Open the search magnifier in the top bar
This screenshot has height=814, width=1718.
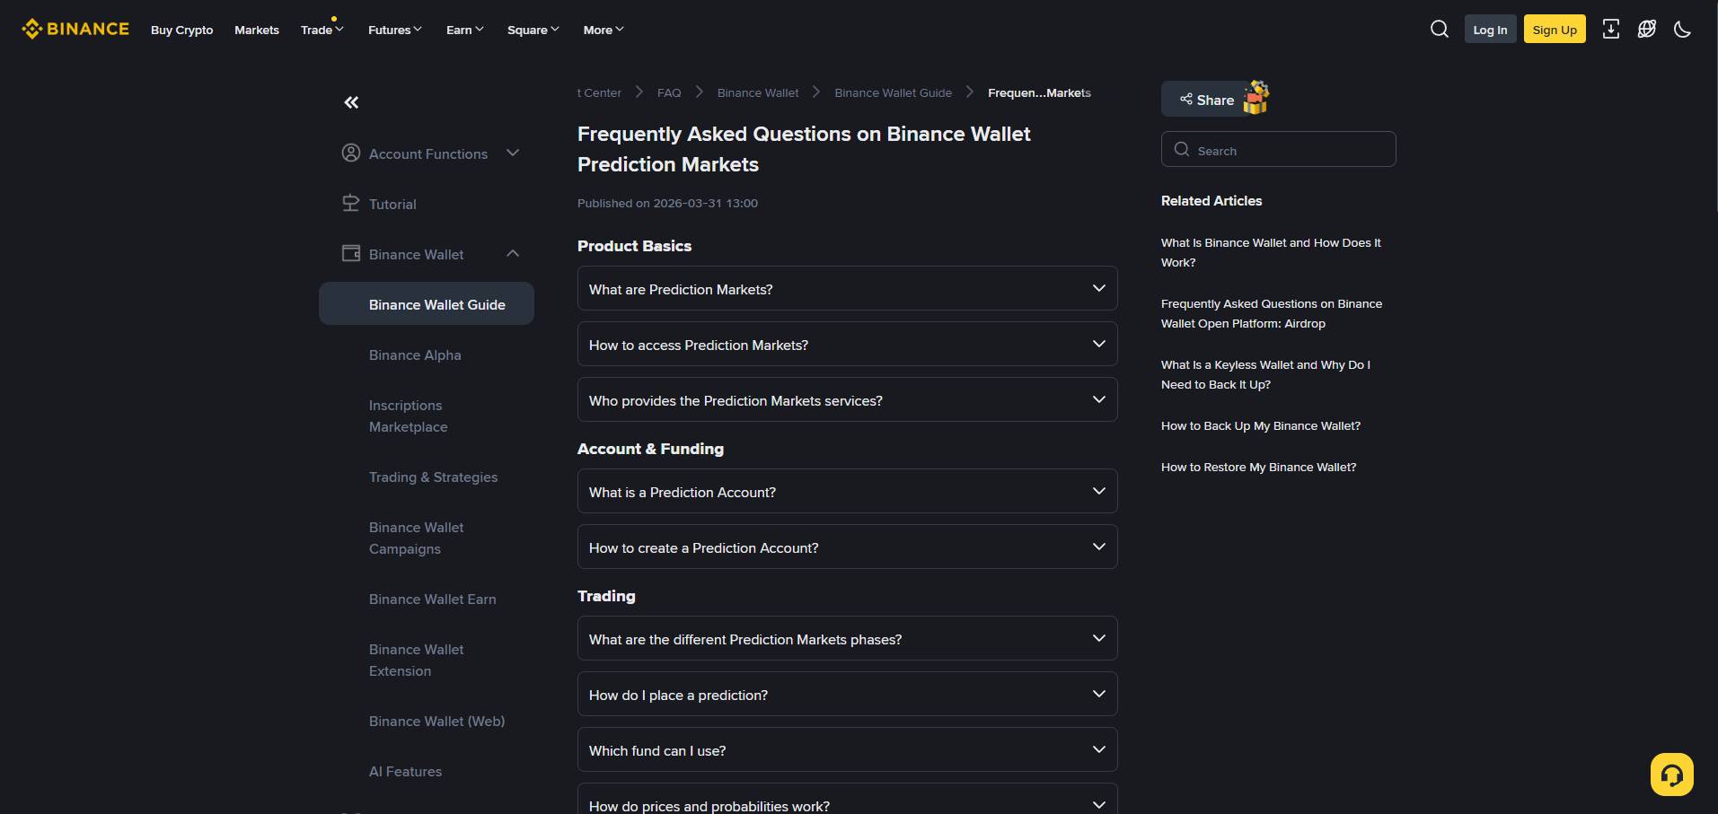(x=1439, y=28)
